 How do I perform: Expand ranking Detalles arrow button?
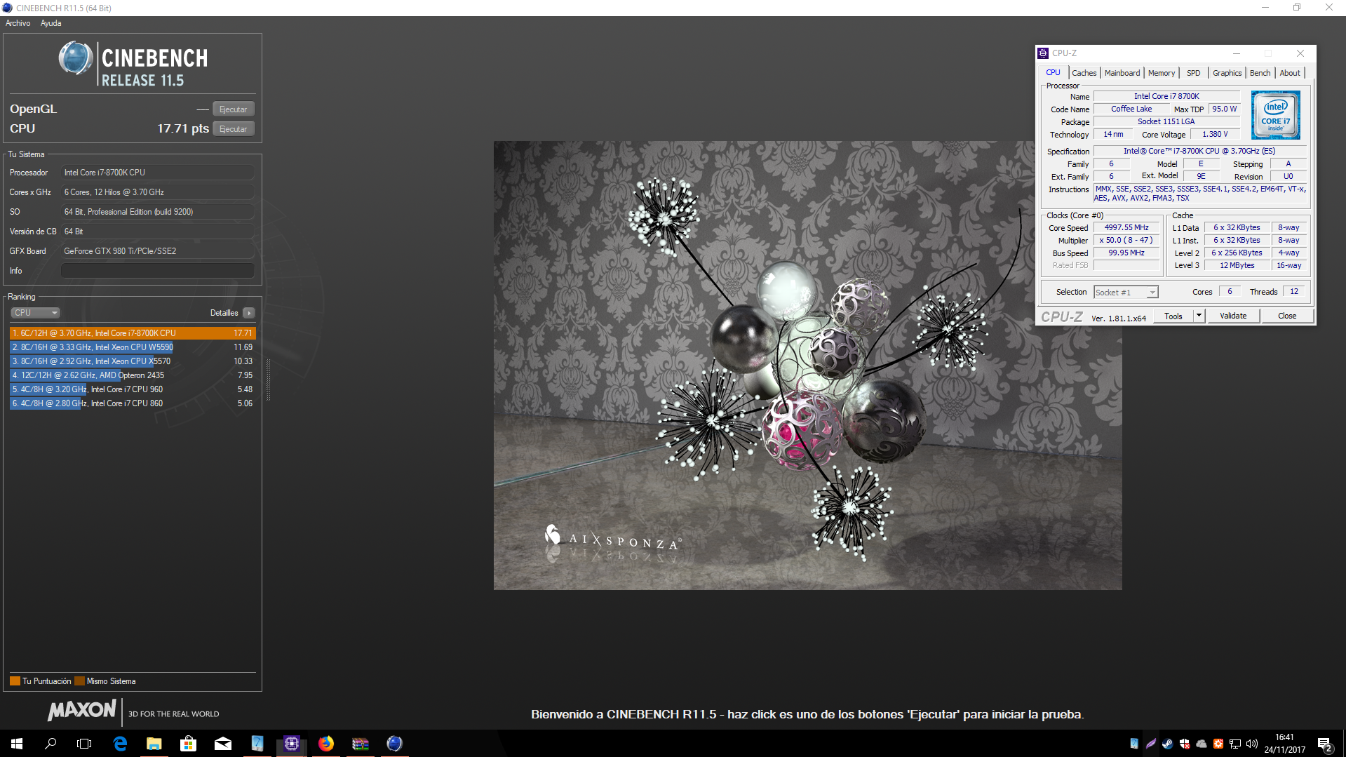pyautogui.click(x=249, y=313)
